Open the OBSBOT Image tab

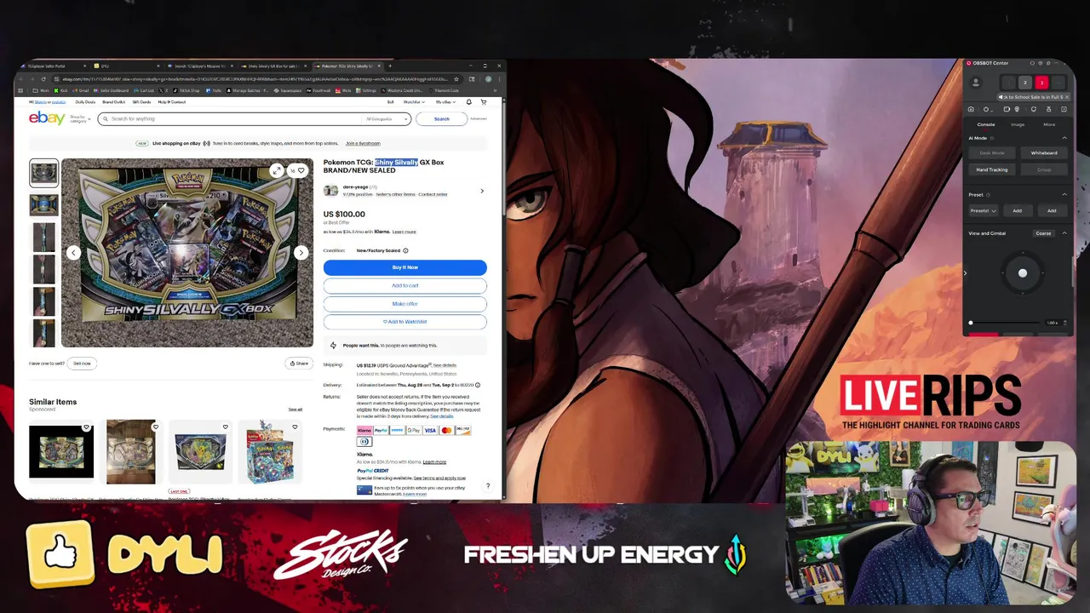[1018, 124]
